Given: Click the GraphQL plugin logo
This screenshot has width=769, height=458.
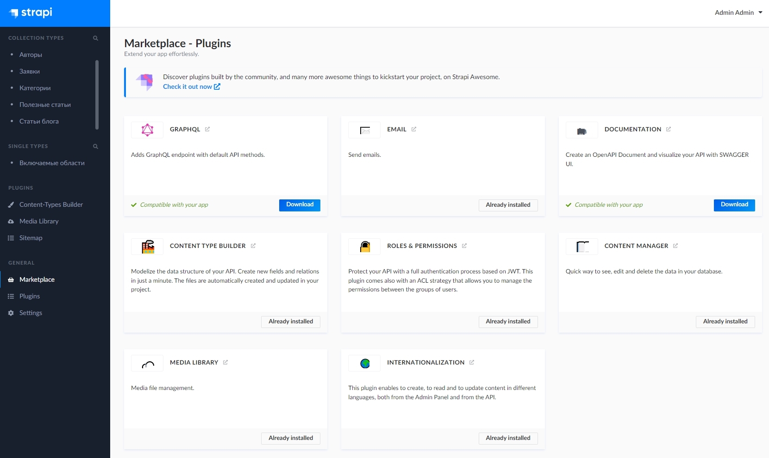Looking at the screenshot, I should pos(147,130).
